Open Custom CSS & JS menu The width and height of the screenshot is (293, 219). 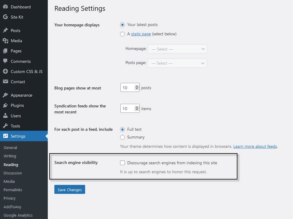24,72
